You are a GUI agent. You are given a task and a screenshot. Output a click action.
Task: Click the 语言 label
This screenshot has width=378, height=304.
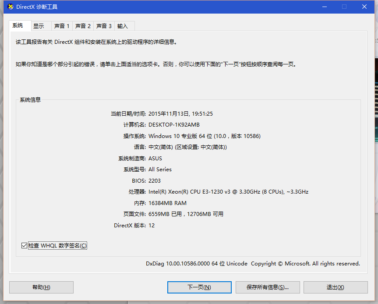(x=140, y=147)
